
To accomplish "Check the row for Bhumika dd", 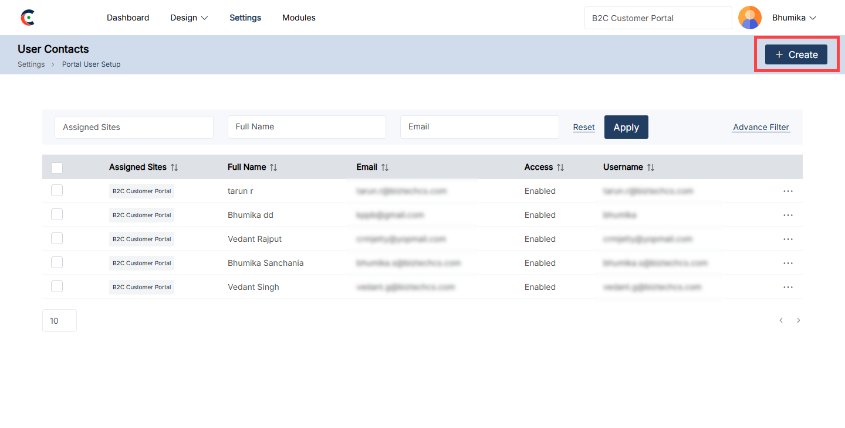I will [57, 215].
